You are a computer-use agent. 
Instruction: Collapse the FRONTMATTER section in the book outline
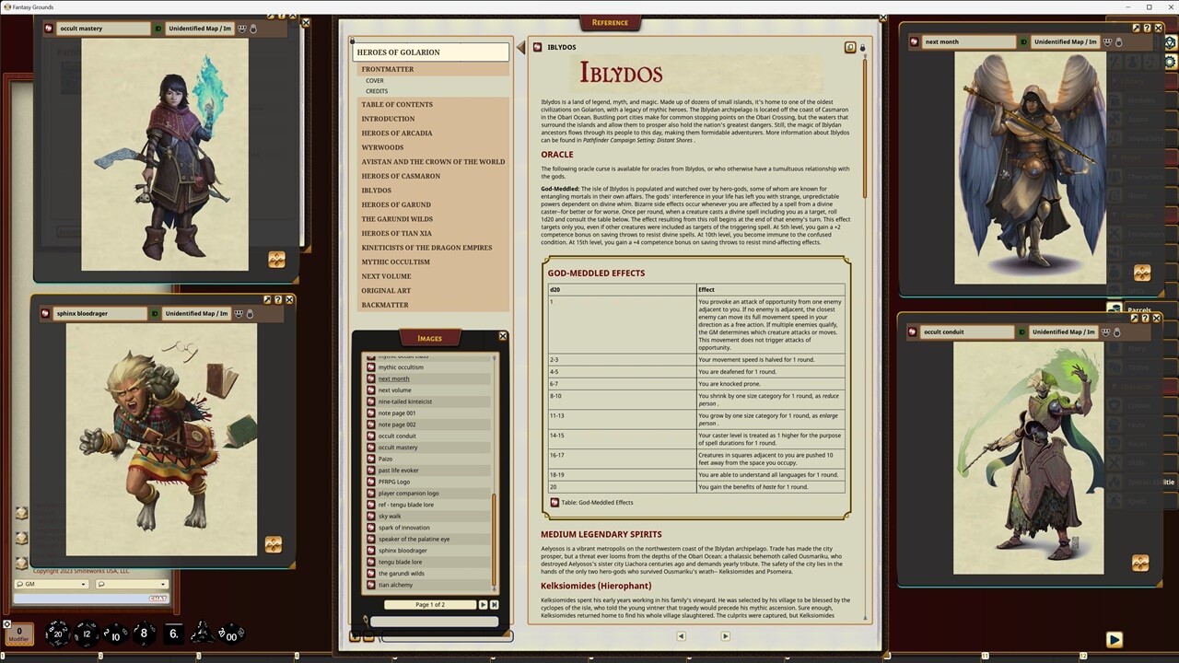click(388, 69)
